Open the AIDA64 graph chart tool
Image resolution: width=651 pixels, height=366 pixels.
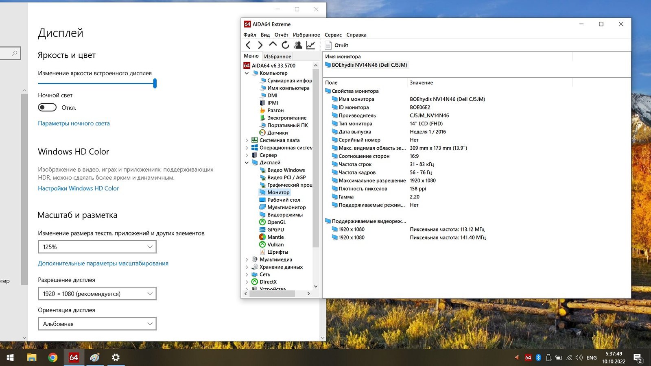[310, 45]
